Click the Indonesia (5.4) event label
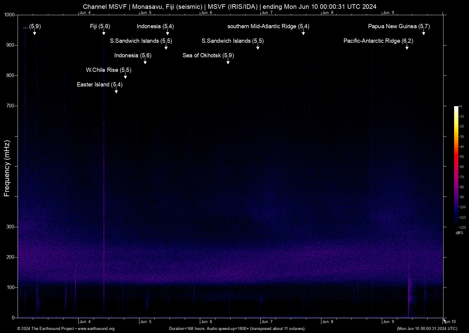This screenshot has width=469, height=333. [155, 26]
